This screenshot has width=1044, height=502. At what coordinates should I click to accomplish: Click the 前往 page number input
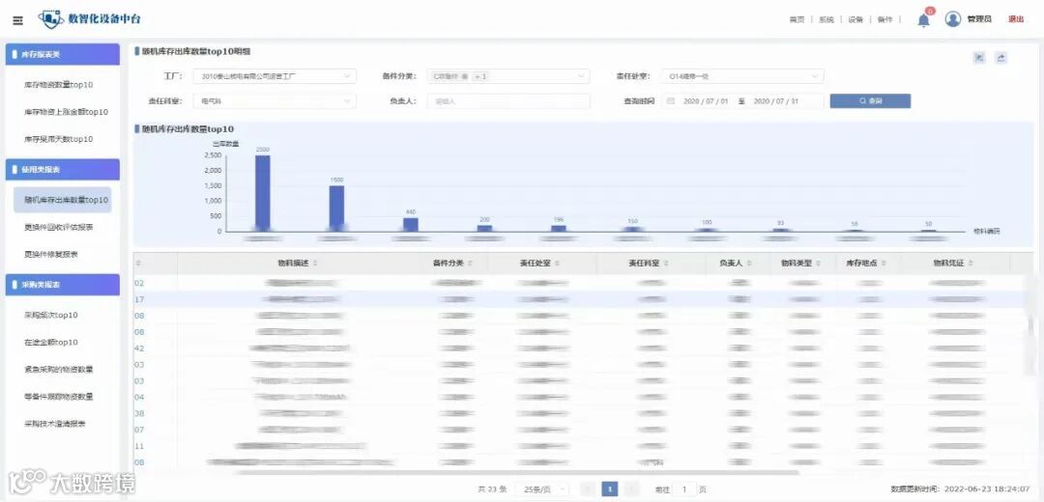point(683,489)
